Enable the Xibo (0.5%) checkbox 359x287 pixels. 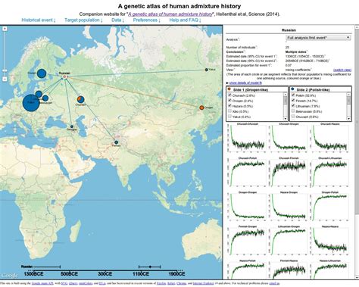pos(229,111)
